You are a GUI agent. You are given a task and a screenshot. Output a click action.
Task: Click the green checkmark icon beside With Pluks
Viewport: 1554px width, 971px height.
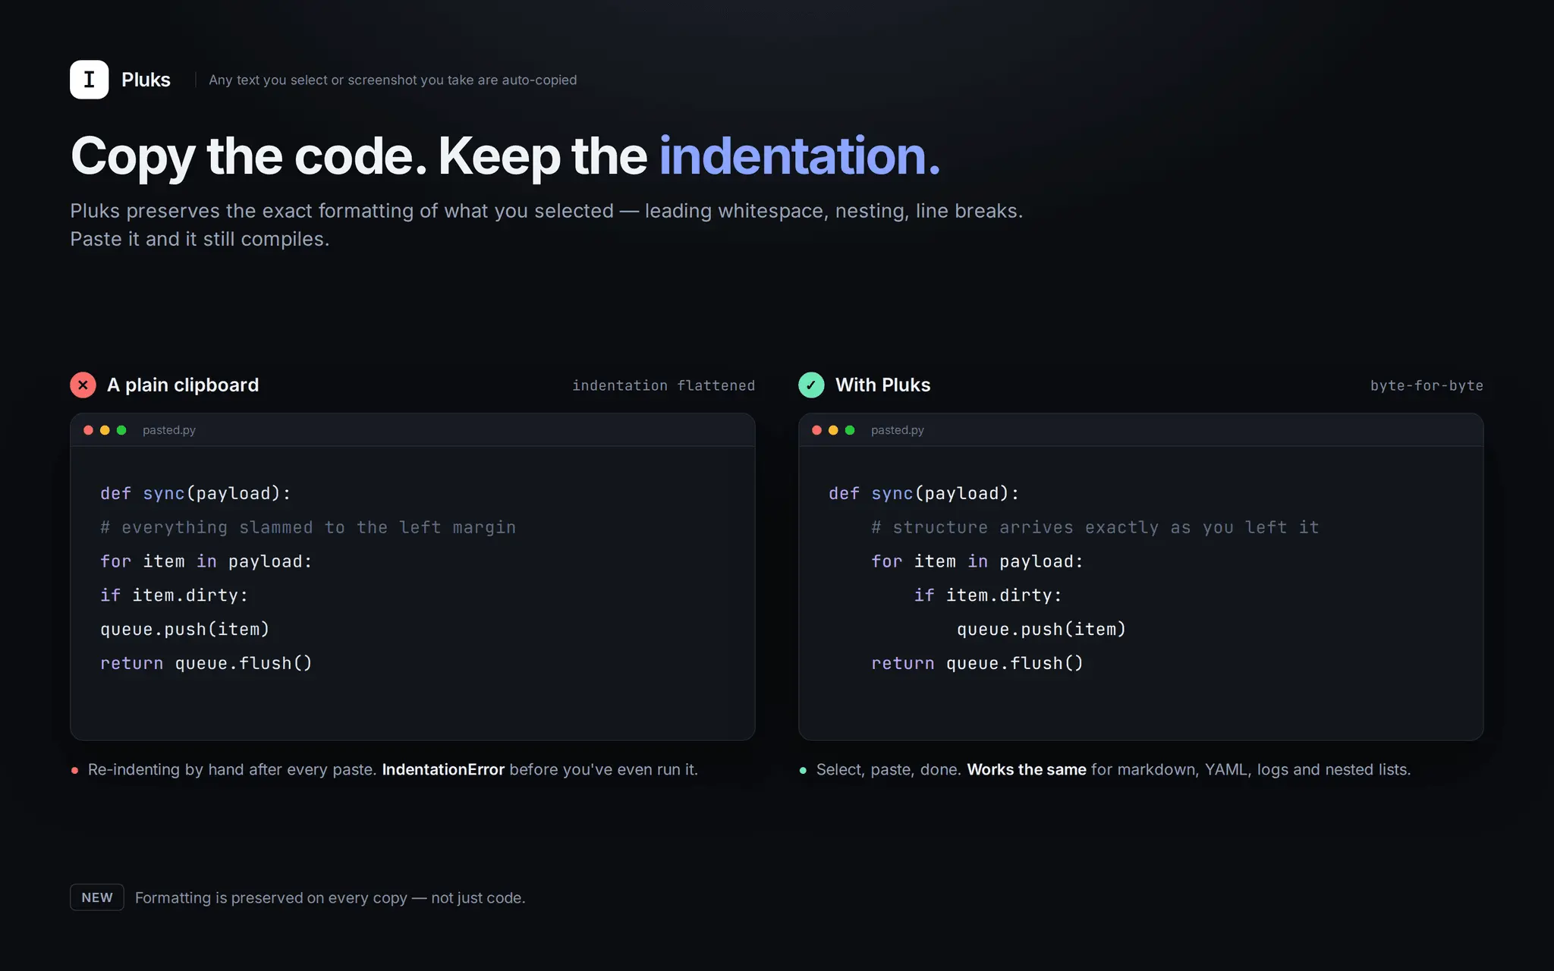tap(811, 385)
